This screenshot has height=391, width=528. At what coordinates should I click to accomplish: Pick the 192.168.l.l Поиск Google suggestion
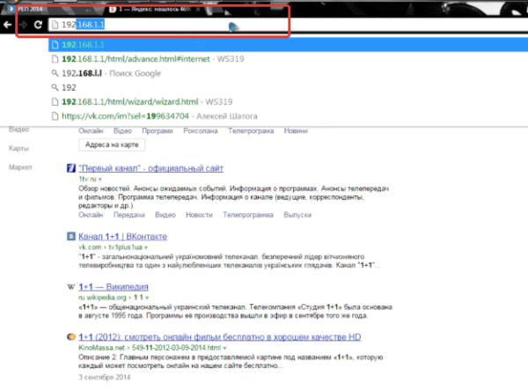click(x=288, y=73)
